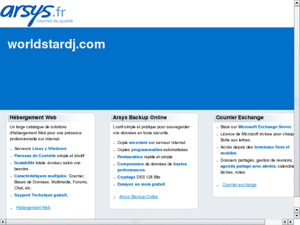This screenshot has width=300, height=225.
Task: Click the text 'Caractéristiques multiples:'
Action: tap(41, 176)
